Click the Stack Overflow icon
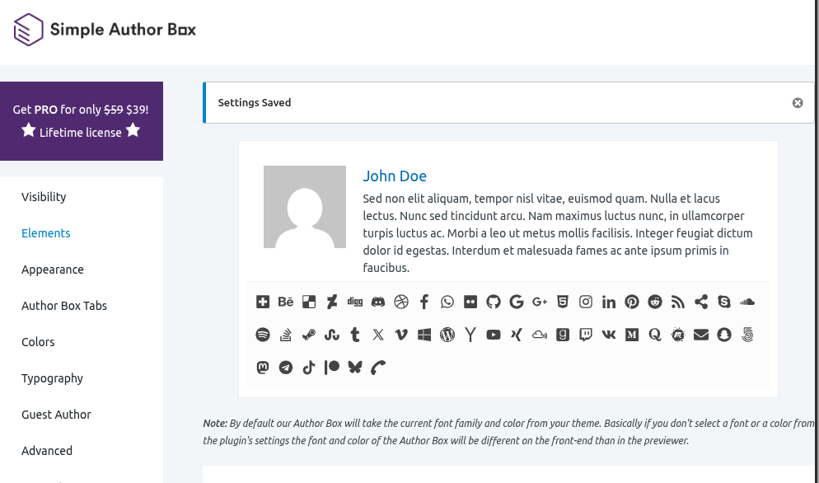This screenshot has height=483, width=819. tap(286, 335)
